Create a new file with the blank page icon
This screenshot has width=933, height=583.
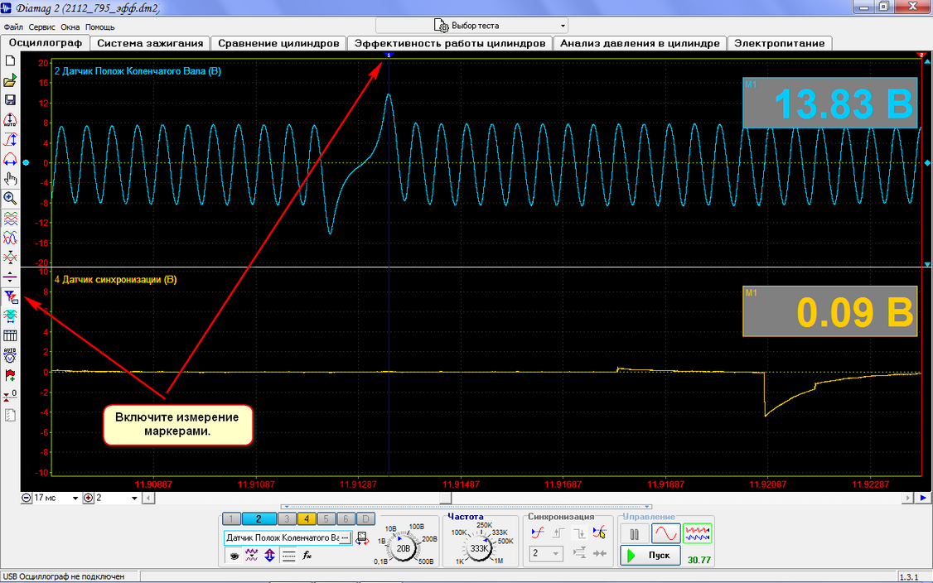(10, 60)
